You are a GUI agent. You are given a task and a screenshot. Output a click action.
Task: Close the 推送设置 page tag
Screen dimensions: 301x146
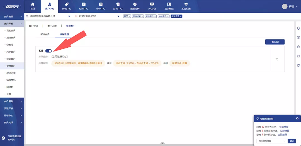181,16
